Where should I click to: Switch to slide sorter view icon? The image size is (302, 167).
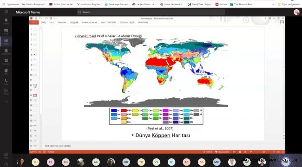click(240, 152)
